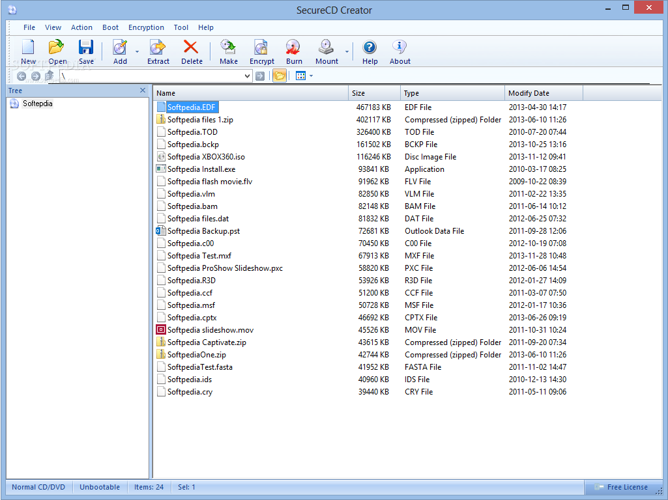Open an image with the Open icon

pos(57,51)
